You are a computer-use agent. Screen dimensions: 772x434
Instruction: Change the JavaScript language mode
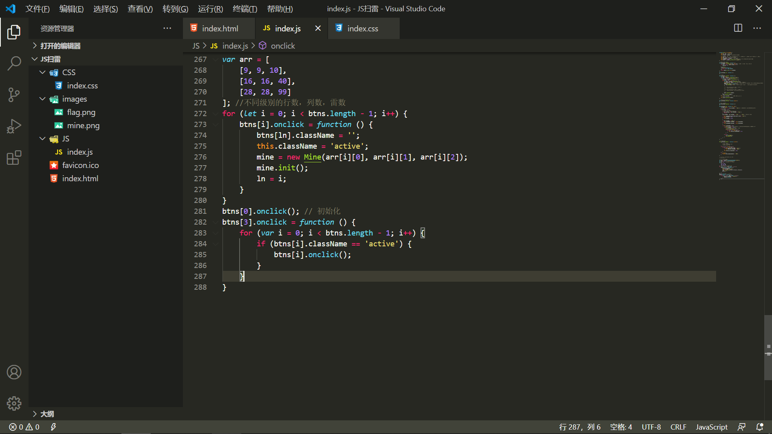[711, 427]
